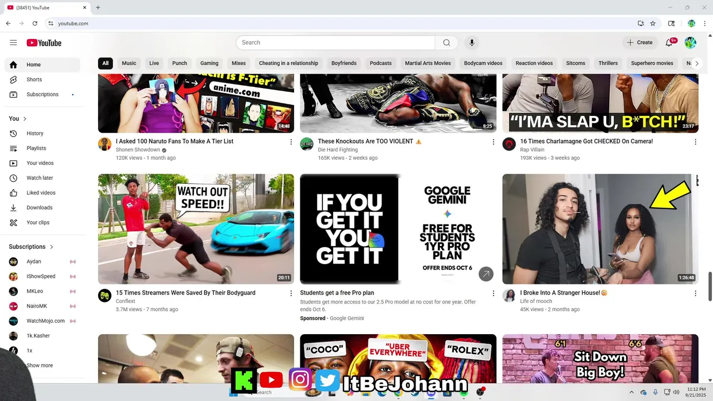The width and height of the screenshot is (713, 401).
Task: Click the YouTube logo
Action: click(x=43, y=43)
